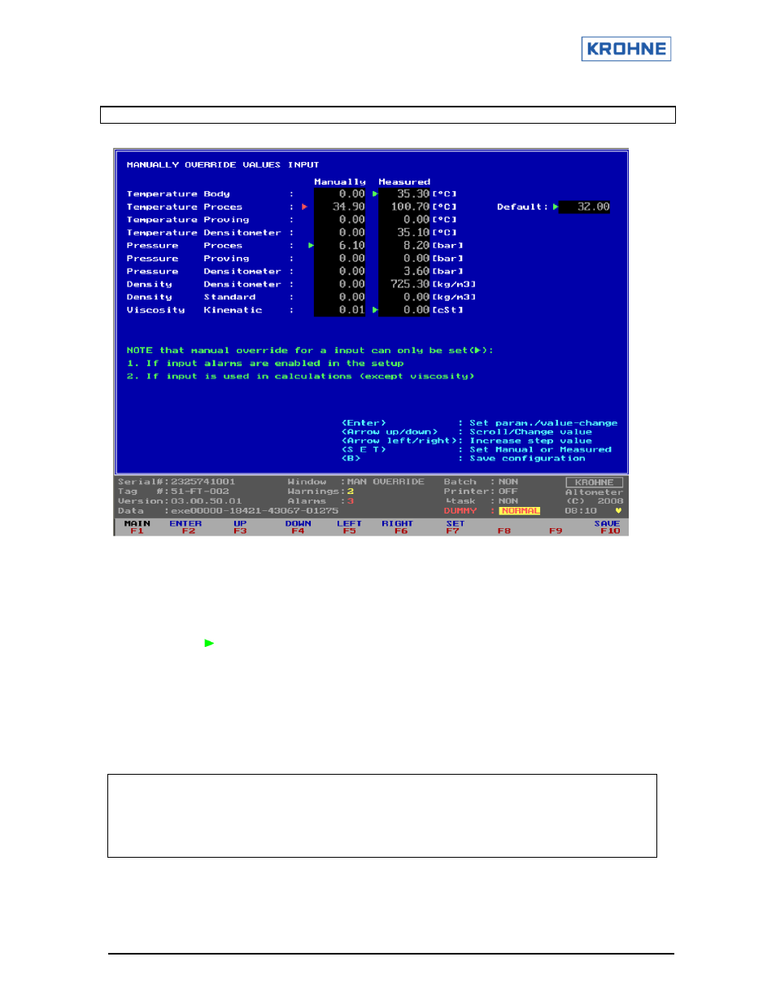
Task: Select Pressure Proces manual value 6.10
Action: click(x=340, y=245)
